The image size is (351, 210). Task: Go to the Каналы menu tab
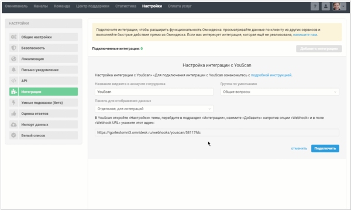click(x=41, y=6)
